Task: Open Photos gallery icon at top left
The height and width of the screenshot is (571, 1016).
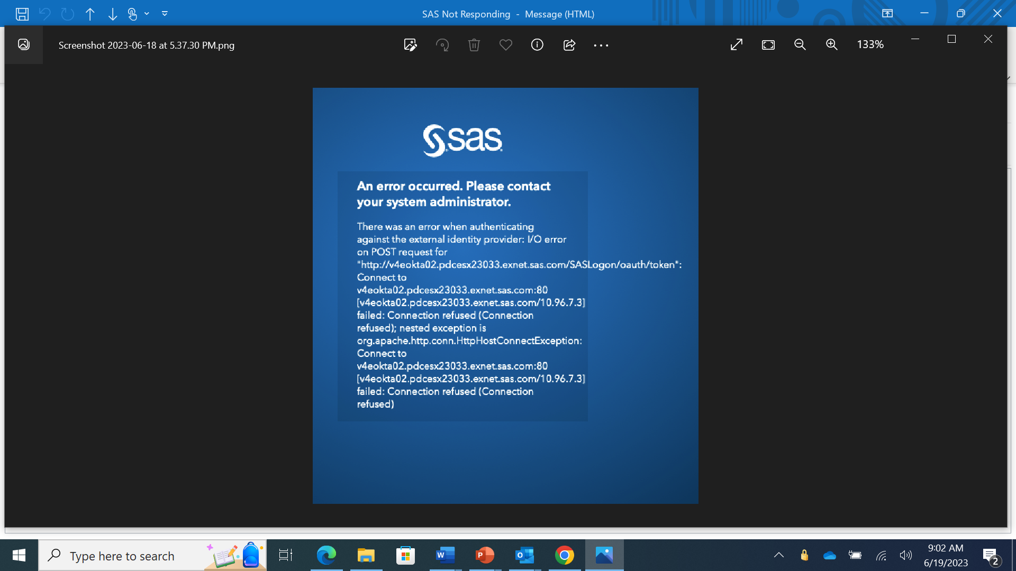Action: point(24,44)
